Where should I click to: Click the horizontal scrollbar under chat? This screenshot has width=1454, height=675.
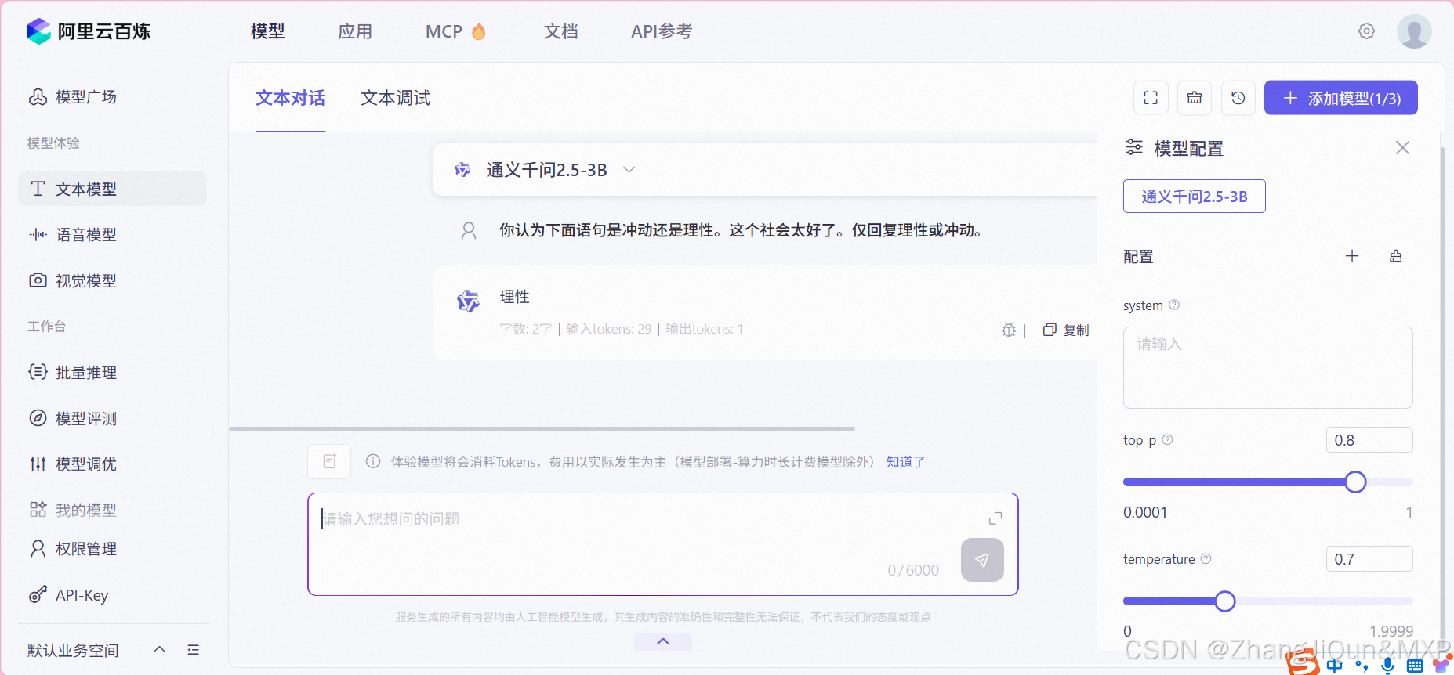tap(542, 428)
